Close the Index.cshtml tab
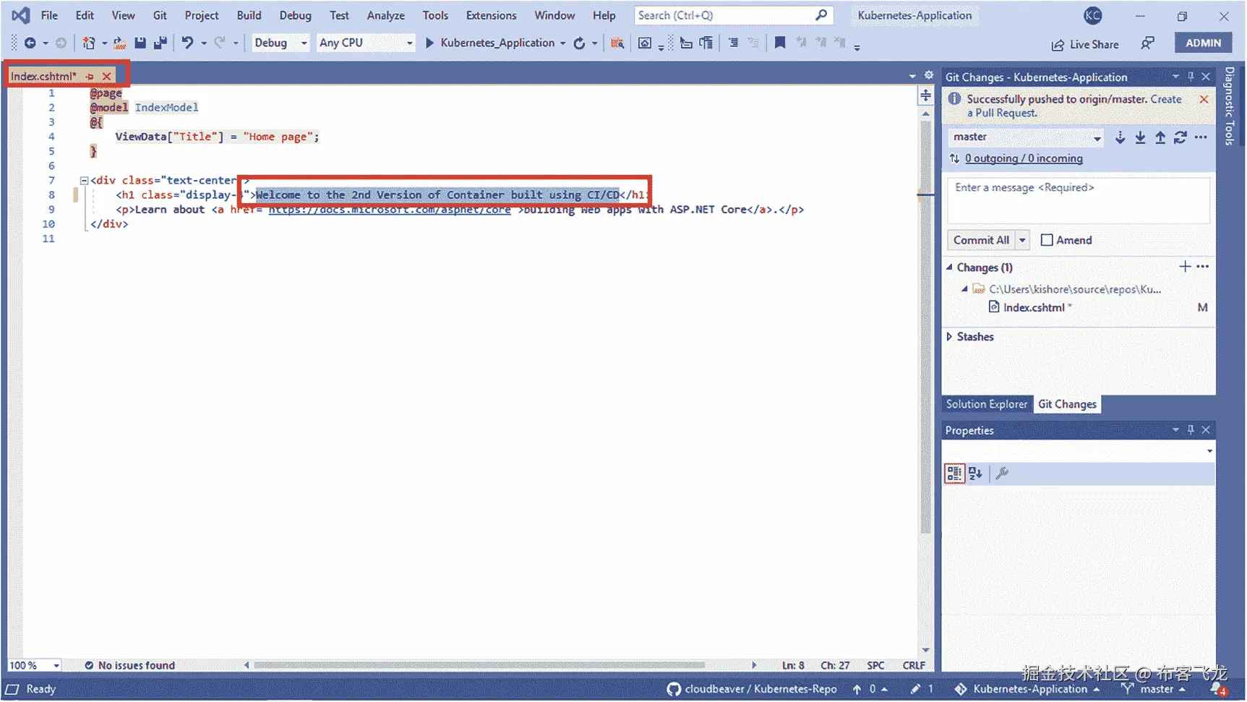 [x=106, y=76]
